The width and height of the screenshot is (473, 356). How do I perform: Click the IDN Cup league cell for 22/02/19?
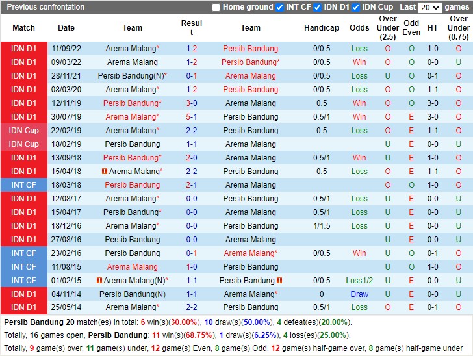[x=24, y=131]
